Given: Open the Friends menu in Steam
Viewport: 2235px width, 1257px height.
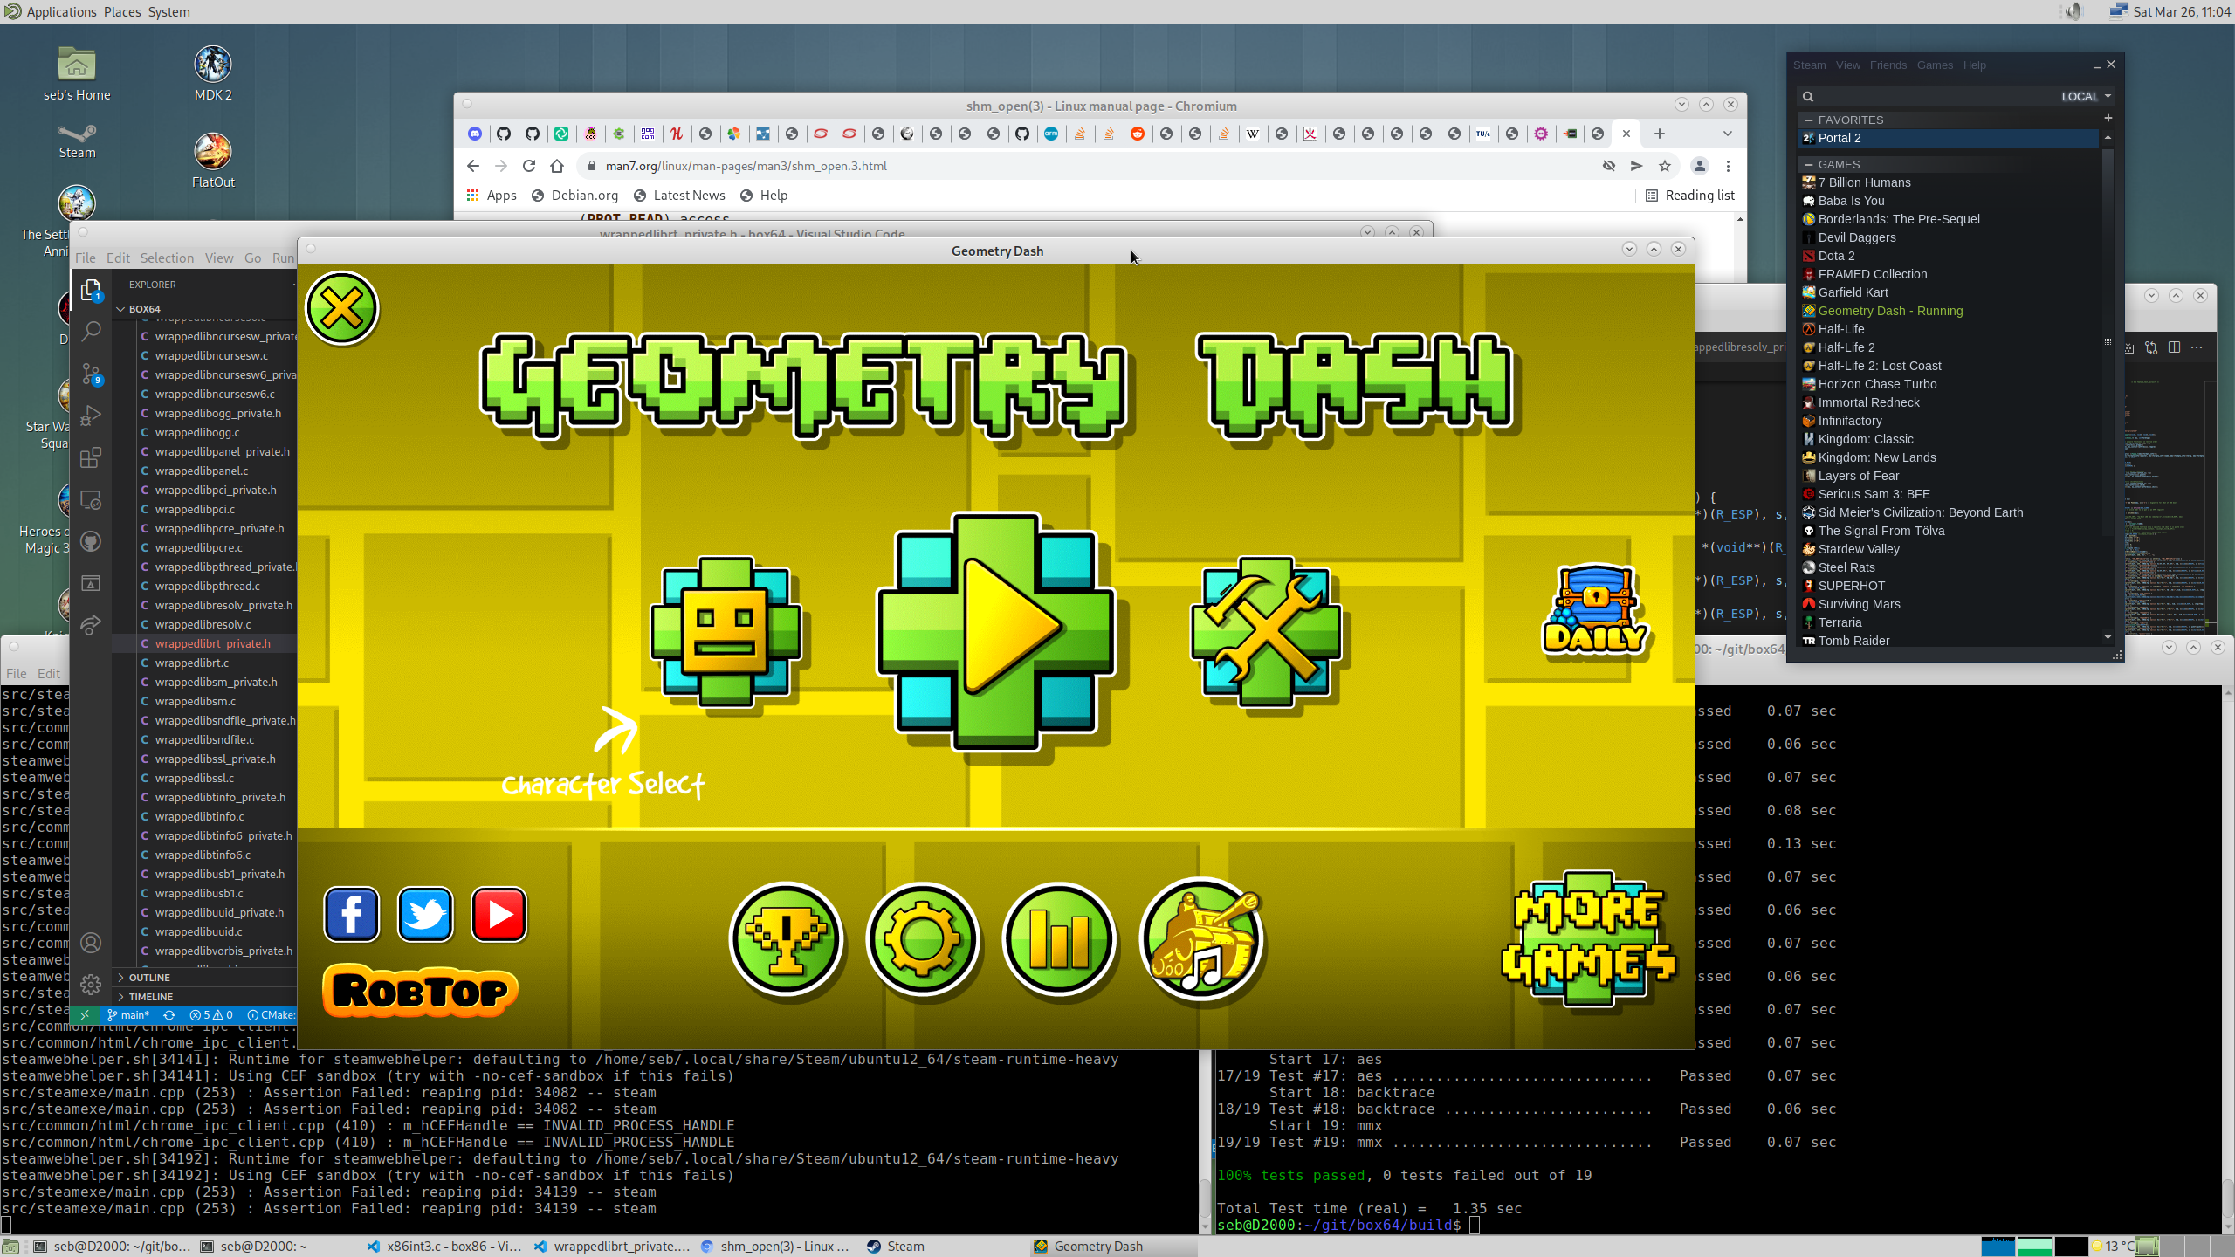Looking at the screenshot, I should click(x=1888, y=65).
